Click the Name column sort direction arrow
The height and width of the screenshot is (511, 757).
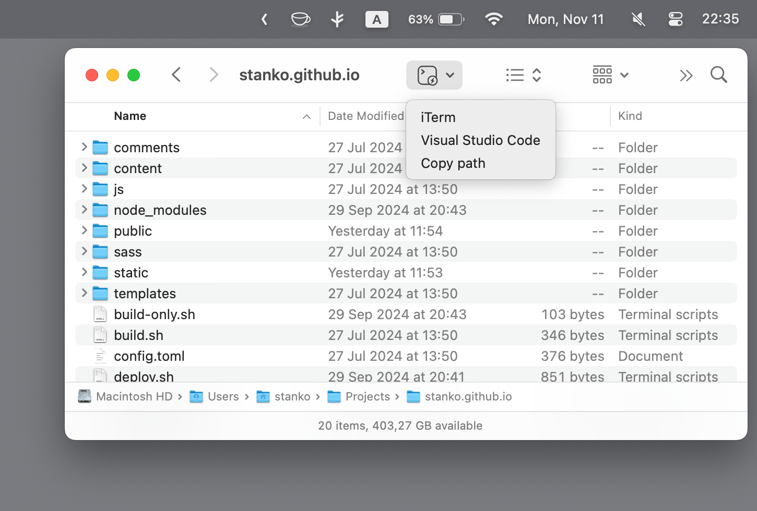pos(306,117)
